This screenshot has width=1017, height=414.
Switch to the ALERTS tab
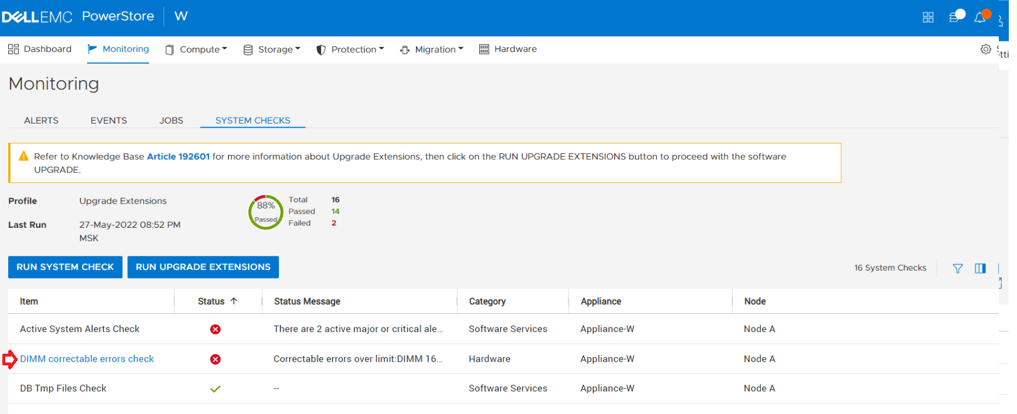click(41, 121)
